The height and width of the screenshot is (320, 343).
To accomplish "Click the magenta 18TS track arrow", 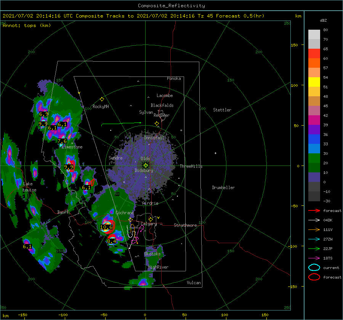I will (x=314, y=258).
